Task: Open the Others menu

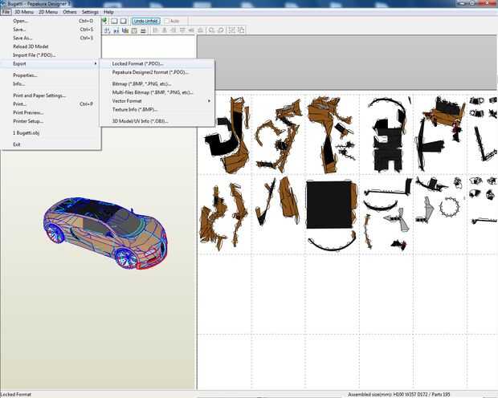Action: (70, 12)
